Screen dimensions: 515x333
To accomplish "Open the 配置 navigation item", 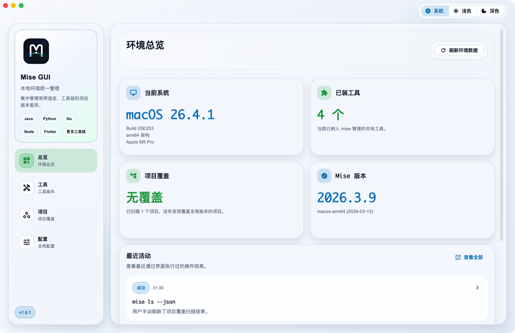I will 56,242.
